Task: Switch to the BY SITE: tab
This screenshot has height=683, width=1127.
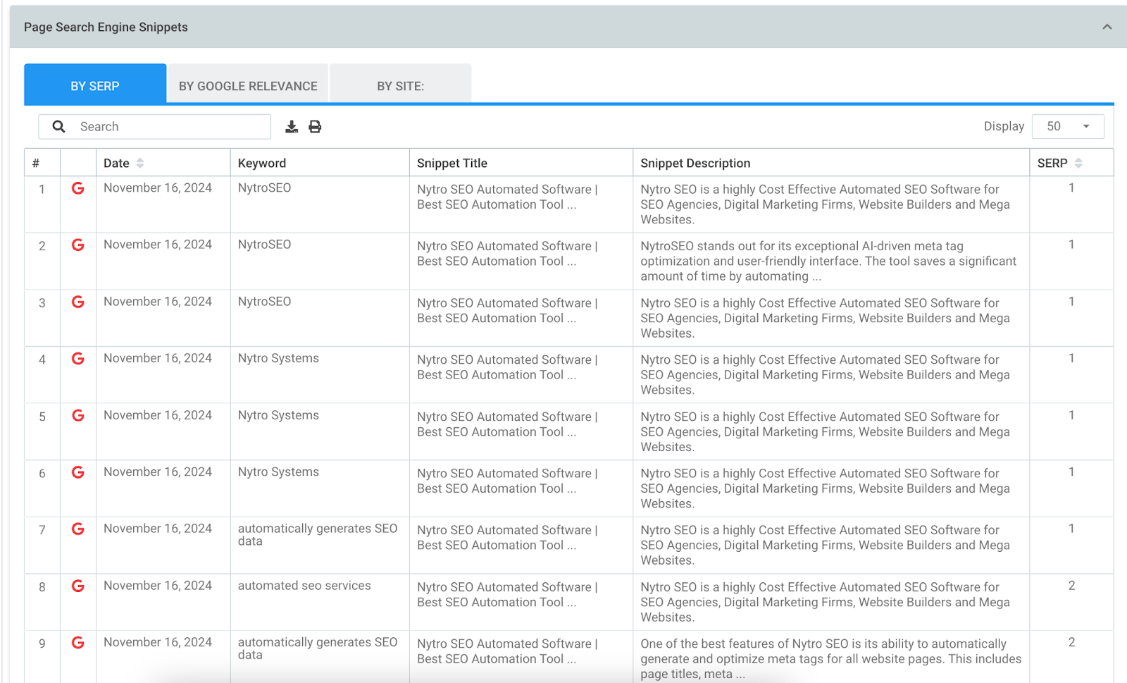Action: (x=400, y=84)
